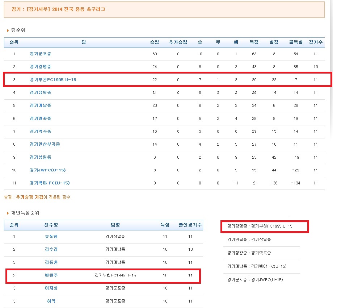The width and height of the screenshot is (337, 308).
Task: Click the 승점 column header
Action: (155, 42)
